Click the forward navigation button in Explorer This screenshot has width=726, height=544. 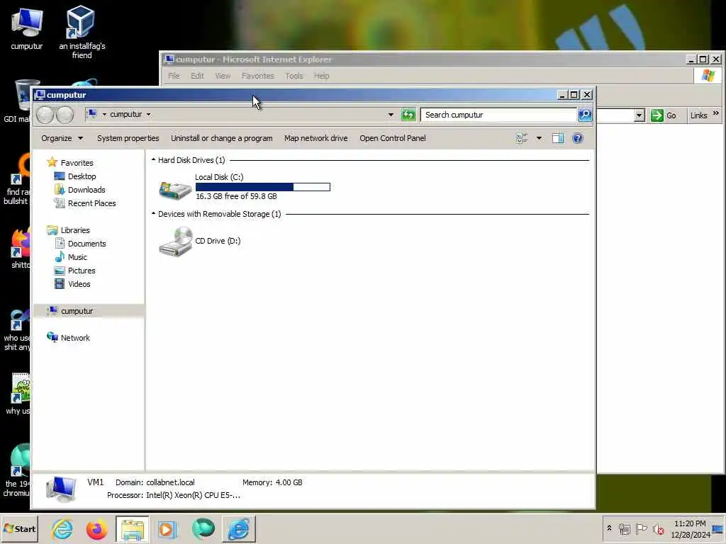click(x=65, y=115)
